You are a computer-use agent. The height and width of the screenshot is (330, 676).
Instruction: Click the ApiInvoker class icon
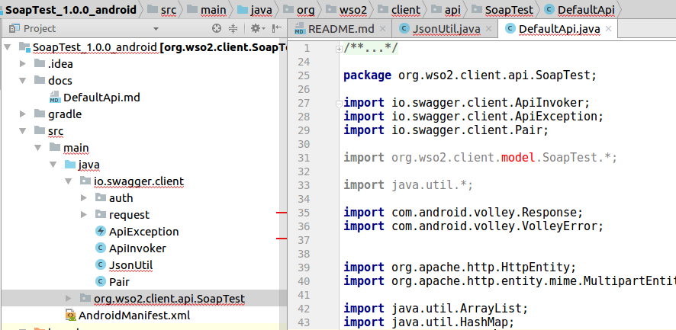point(100,248)
